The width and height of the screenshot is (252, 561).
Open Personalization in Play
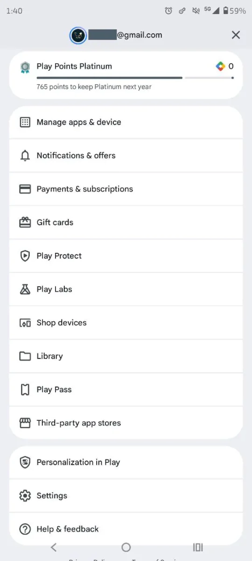[x=126, y=462]
